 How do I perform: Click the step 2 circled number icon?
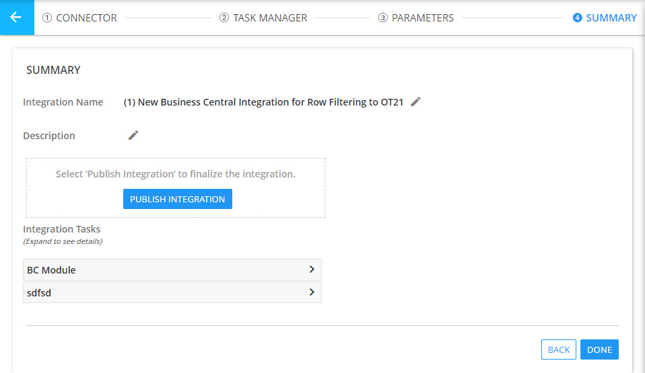tap(224, 18)
